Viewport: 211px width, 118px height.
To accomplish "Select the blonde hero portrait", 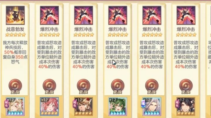I will point(15,107).
